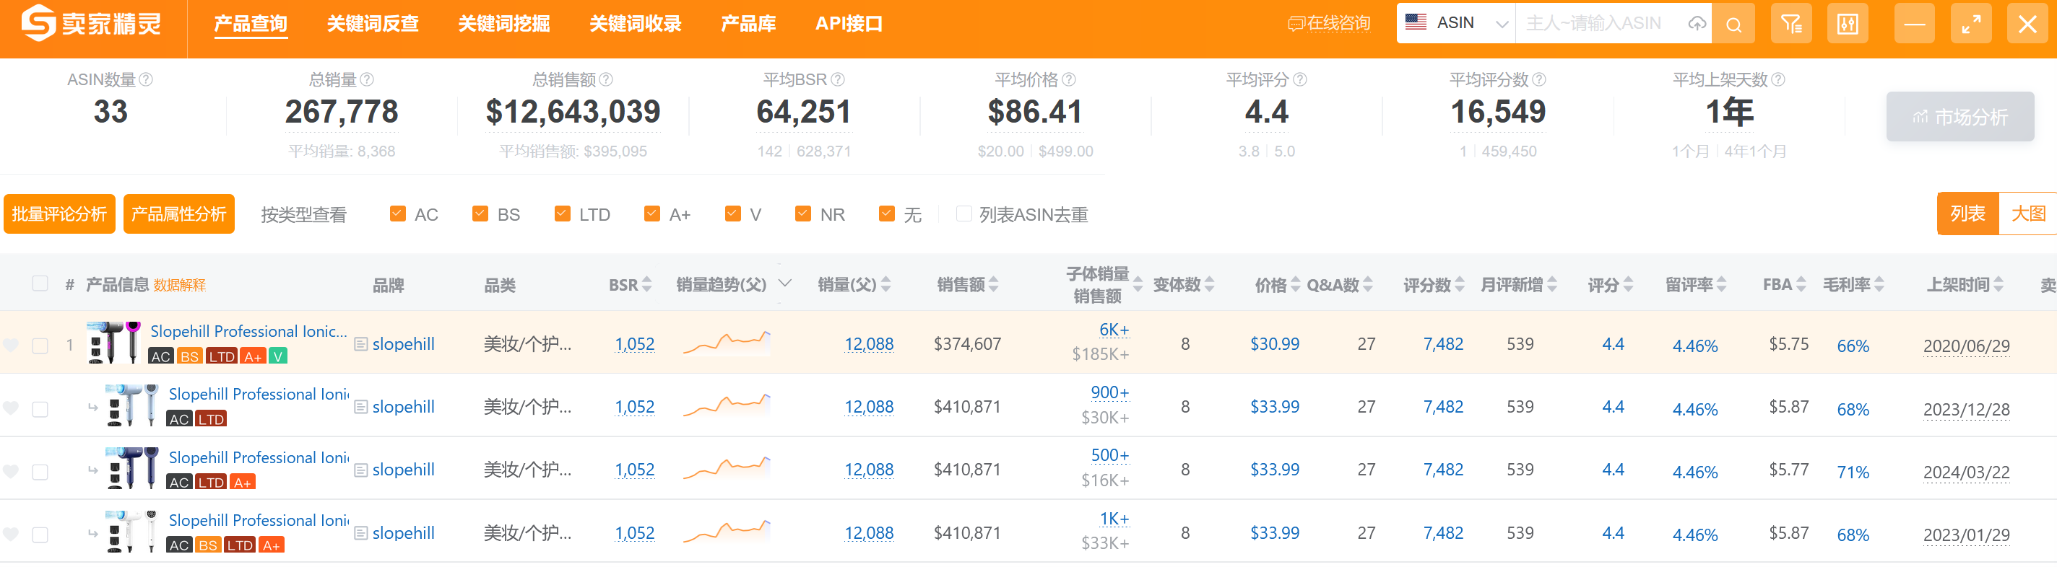The width and height of the screenshot is (2057, 567).
Task: Favorite the row dated 2023/01/29 with heart
Action: pos(10,535)
